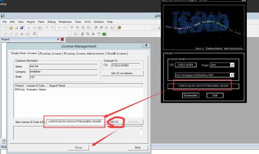
Task: Paste from clipboard toolbar icon
Action: [x=40, y=28]
